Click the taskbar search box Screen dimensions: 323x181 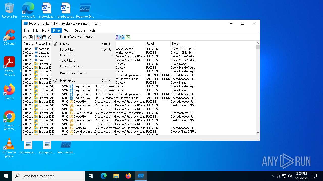click(48, 176)
